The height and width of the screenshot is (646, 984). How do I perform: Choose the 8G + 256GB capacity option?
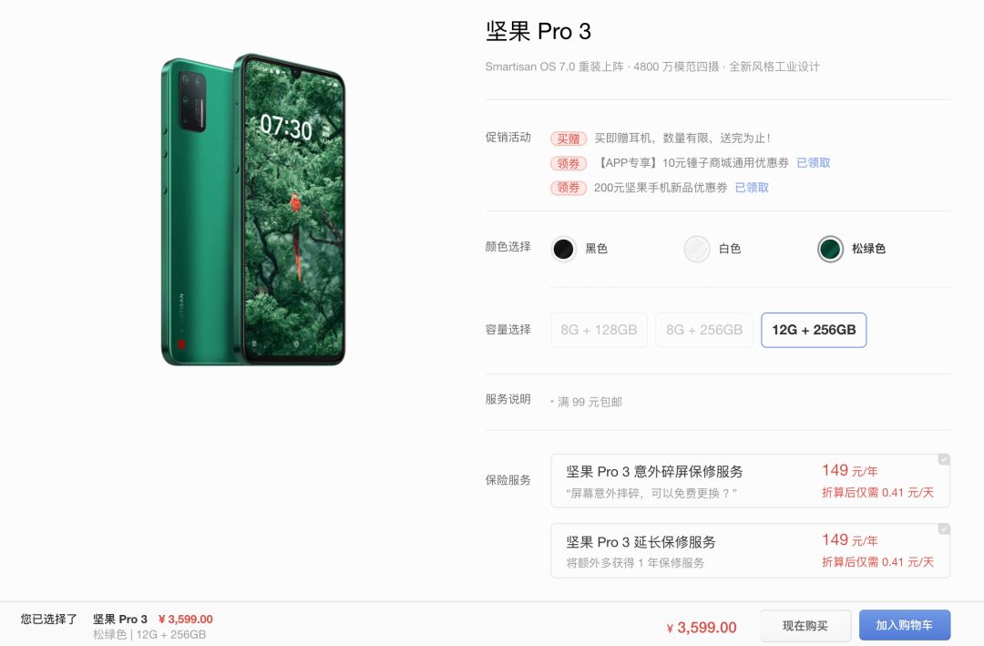click(704, 330)
